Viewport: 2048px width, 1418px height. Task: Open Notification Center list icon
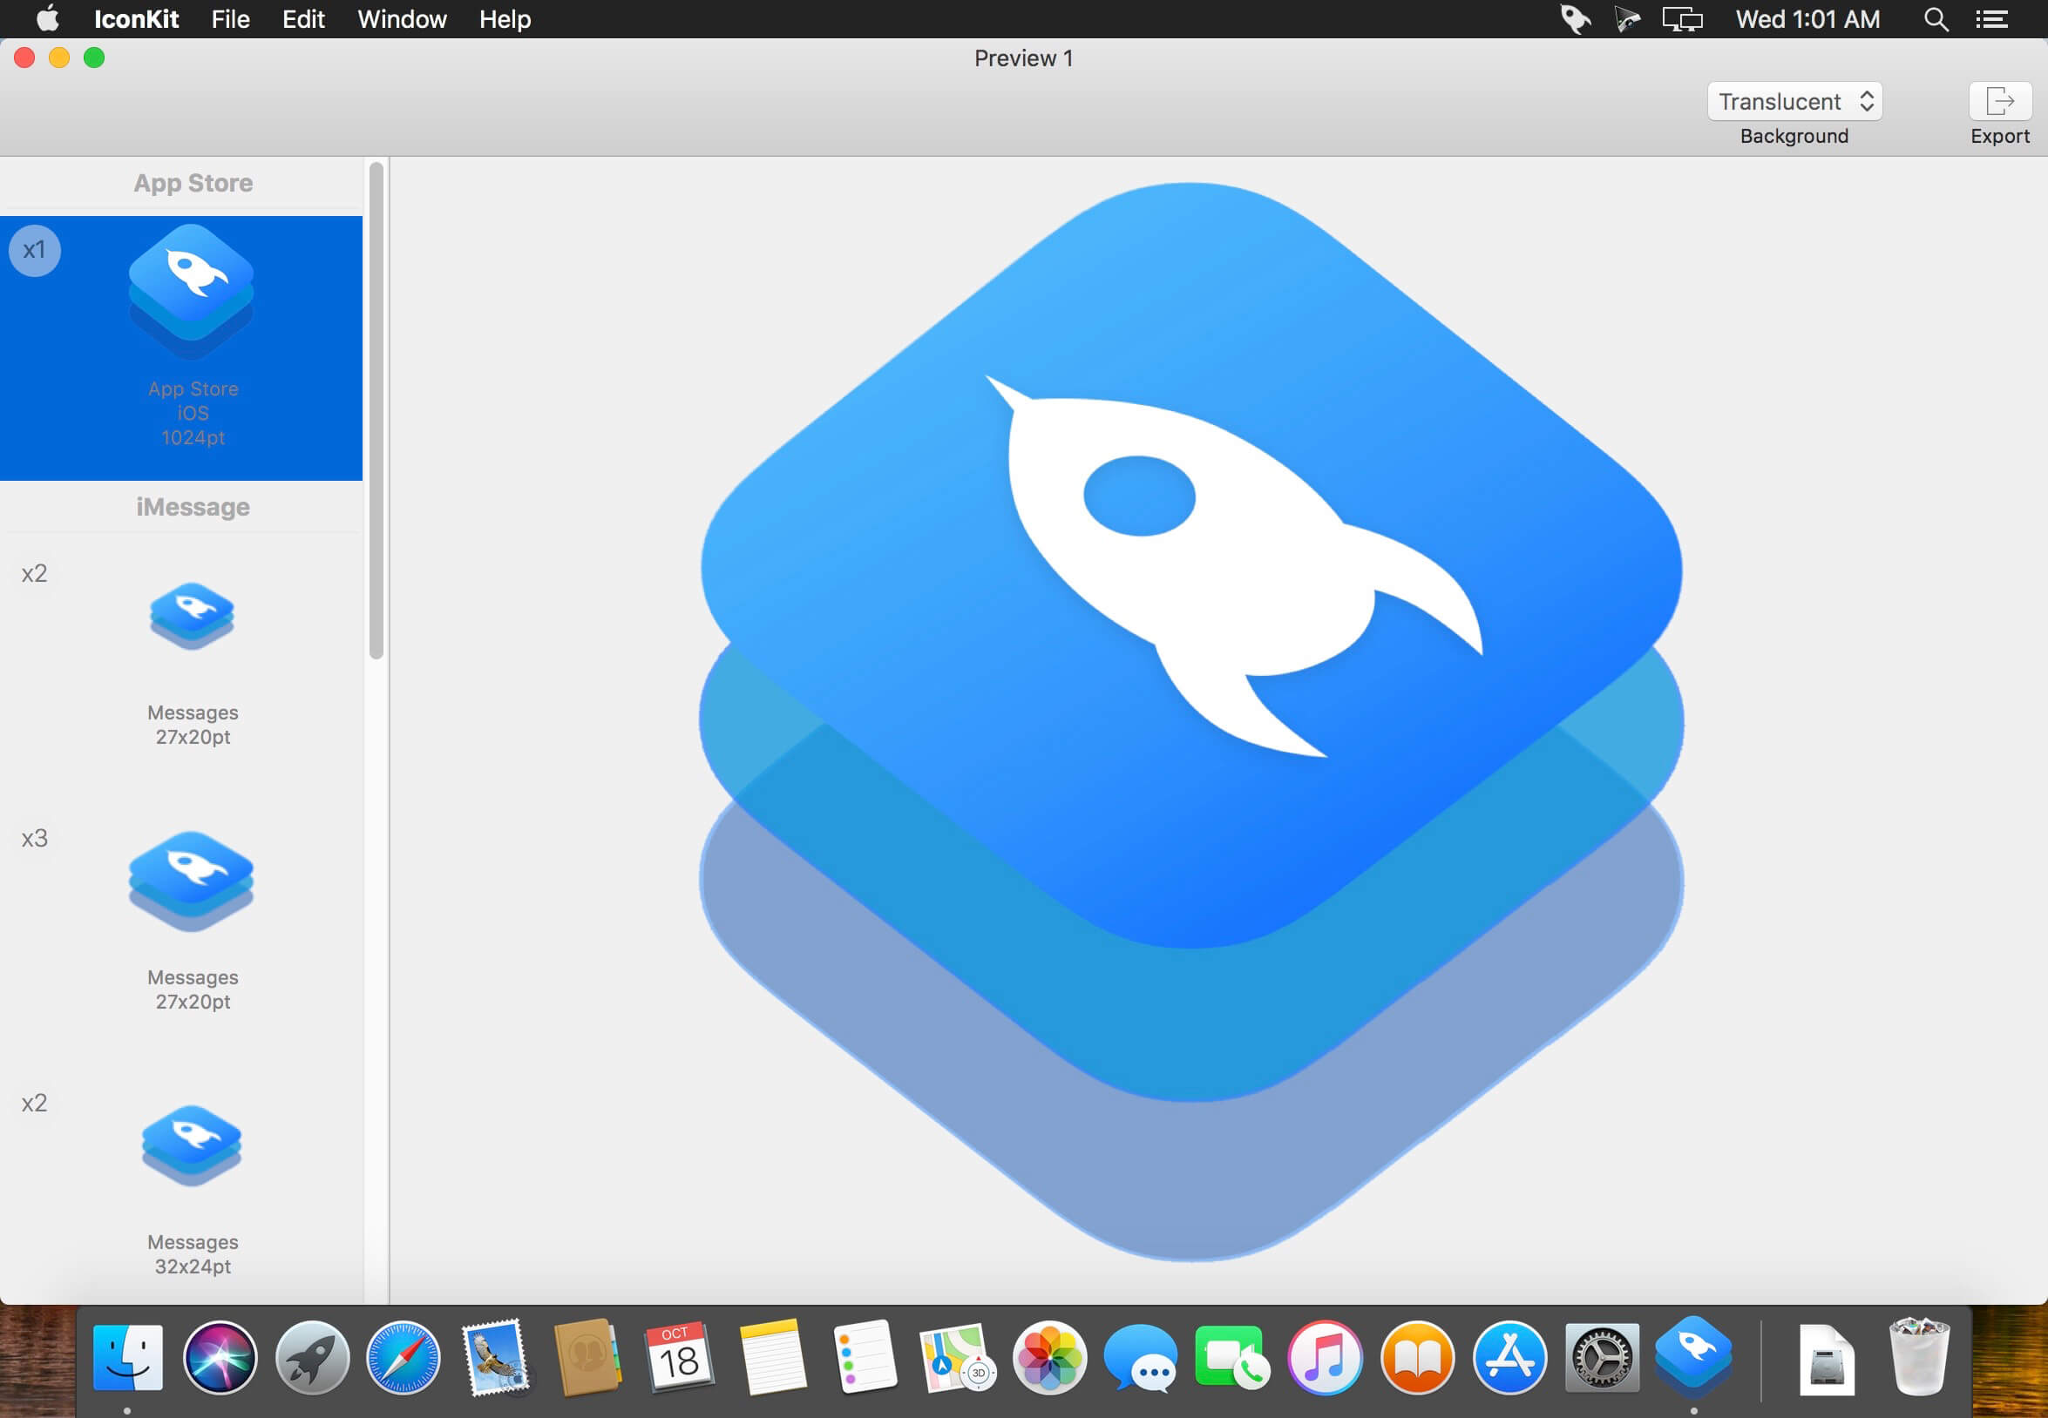[1992, 18]
